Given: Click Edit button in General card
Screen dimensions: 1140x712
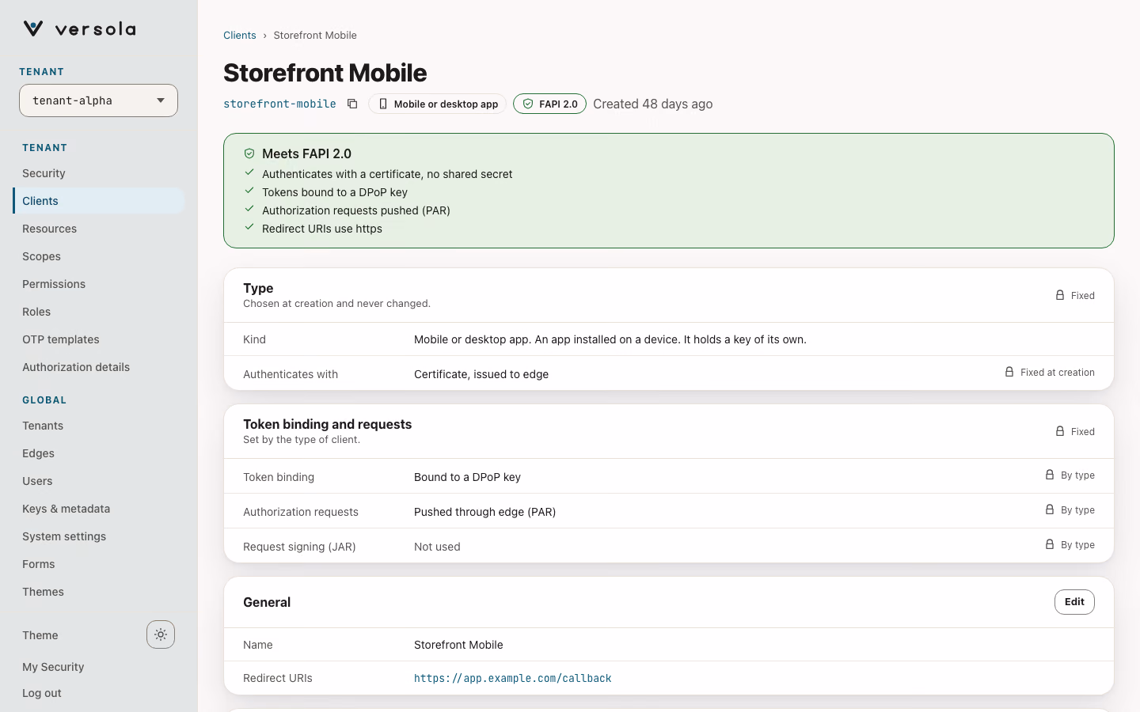Looking at the screenshot, I should pos(1074,602).
